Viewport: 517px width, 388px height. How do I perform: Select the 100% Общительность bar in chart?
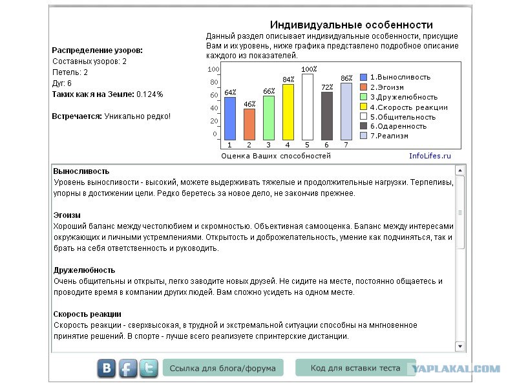(x=308, y=107)
